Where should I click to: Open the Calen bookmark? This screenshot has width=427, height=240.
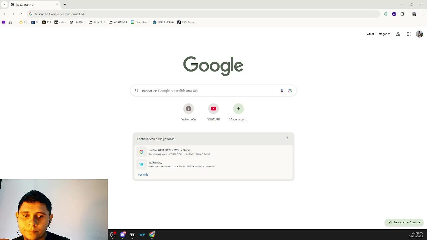click(60, 22)
